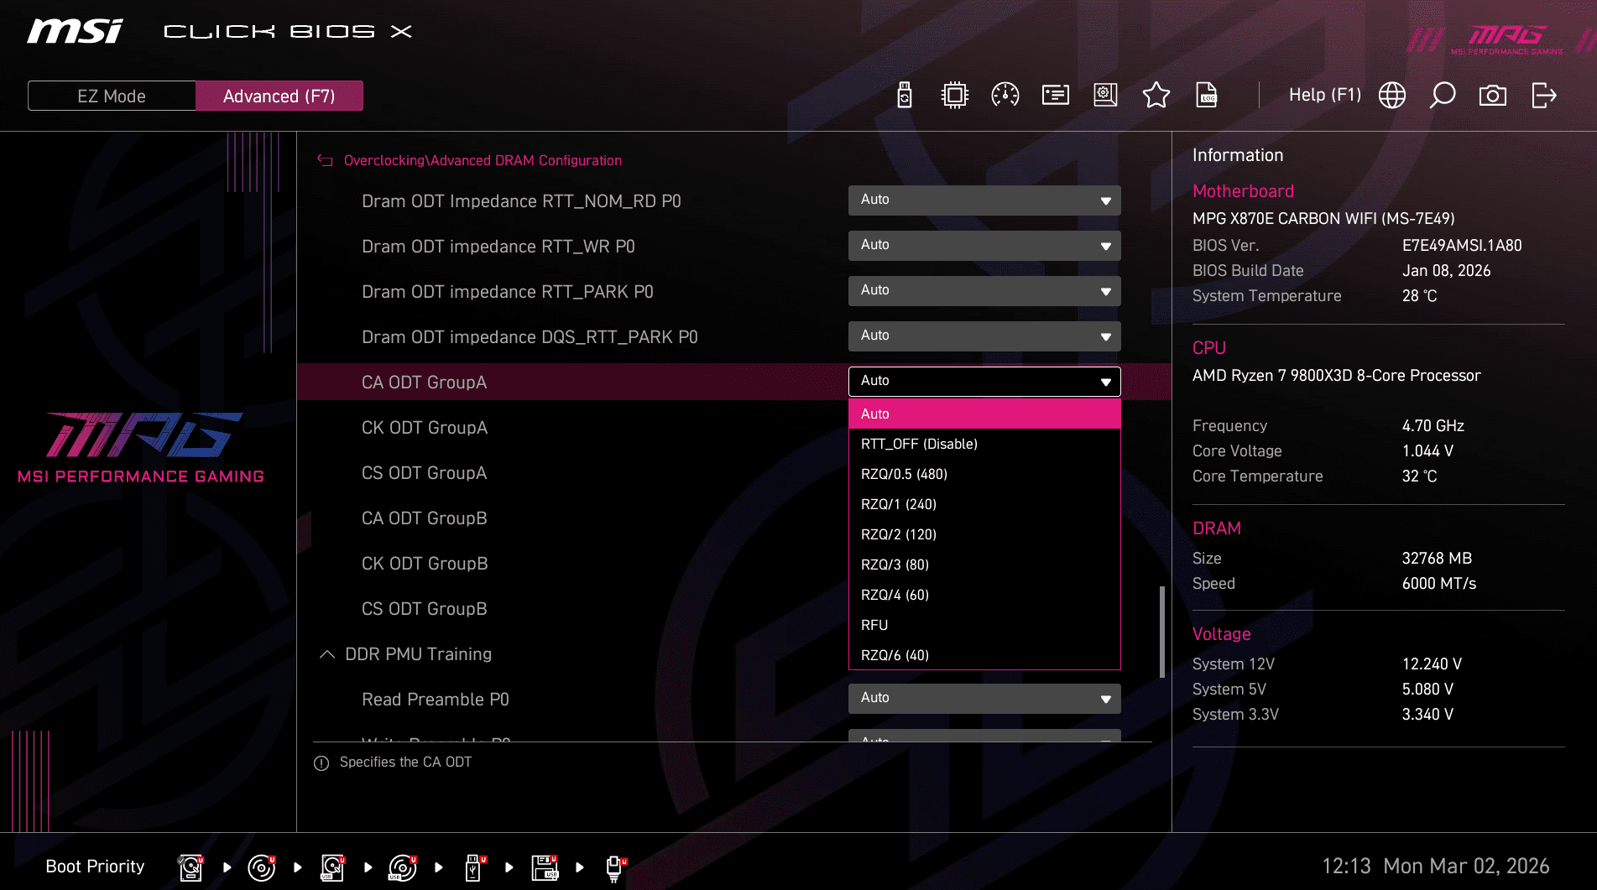
Task: Pick RZQ/3 (80) from the list
Action: tap(984, 565)
